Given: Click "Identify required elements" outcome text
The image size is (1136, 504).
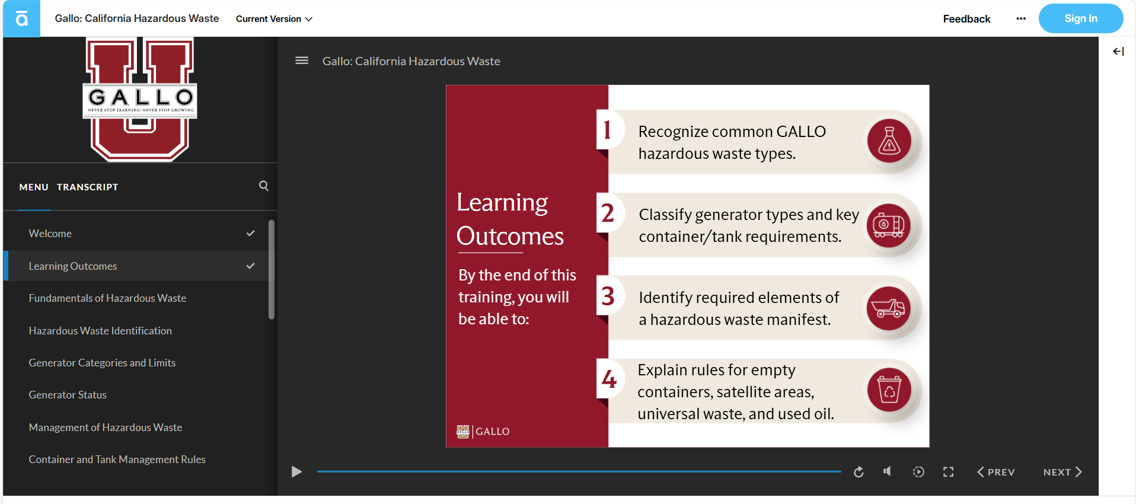Looking at the screenshot, I should pos(739,308).
